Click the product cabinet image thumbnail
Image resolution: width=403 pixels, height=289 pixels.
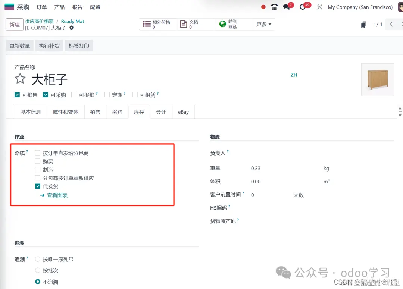378,80
